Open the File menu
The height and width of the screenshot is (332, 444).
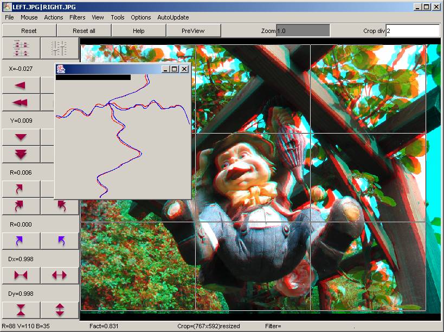pyautogui.click(x=9, y=17)
